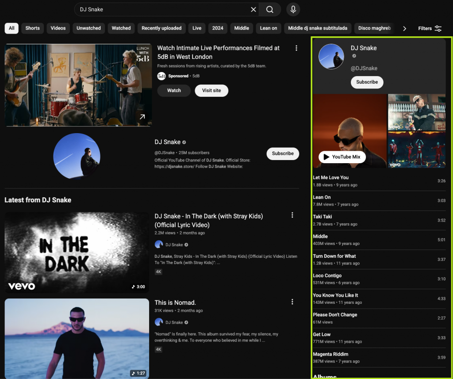453x379 pixels.
Task: Toggle the Live filter chip
Action: point(197,28)
